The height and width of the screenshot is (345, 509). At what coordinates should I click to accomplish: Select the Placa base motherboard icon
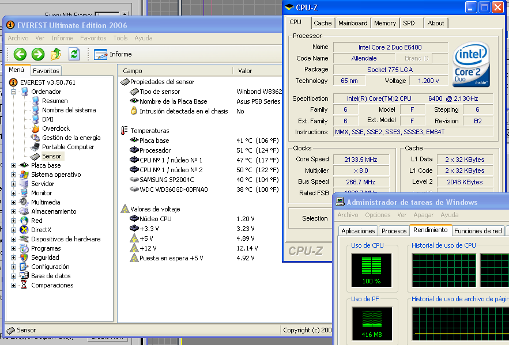coord(24,165)
